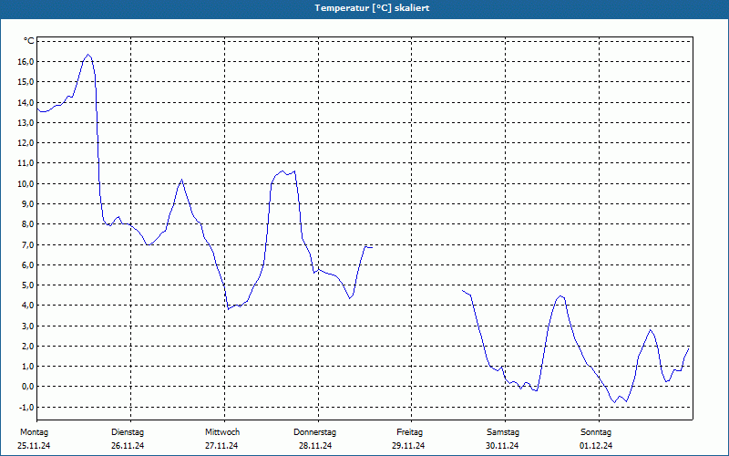Click the Monday temperature peak above 16°C
The width and height of the screenshot is (729, 456).
pyautogui.click(x=87, y=55)
